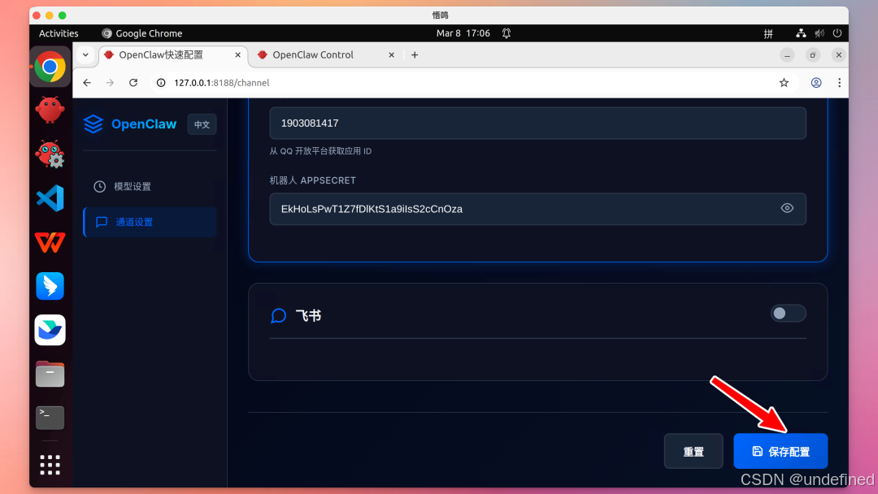Expand Chrome tab search dropdown

point(85,54)
